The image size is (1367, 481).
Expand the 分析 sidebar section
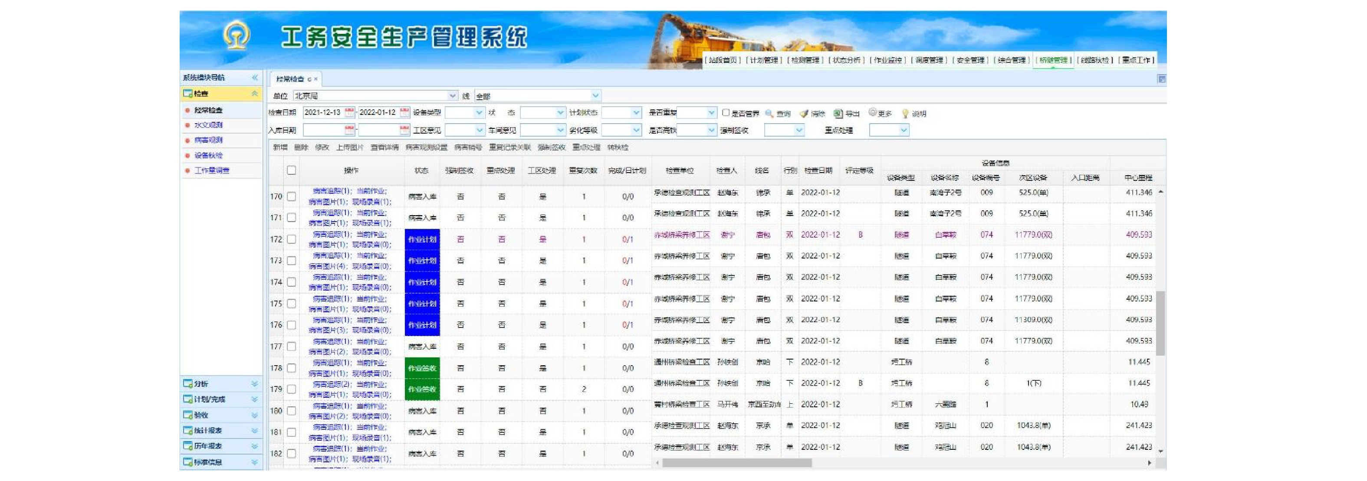tap(255, 383)
